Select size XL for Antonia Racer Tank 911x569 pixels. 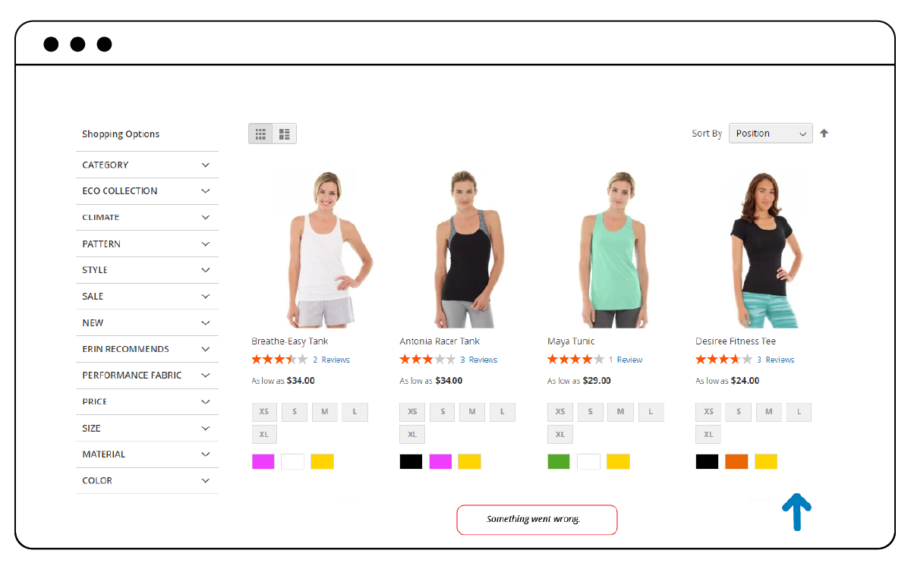click(412, 435)
